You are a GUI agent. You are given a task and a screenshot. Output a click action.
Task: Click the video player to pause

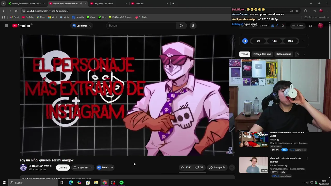127,95
